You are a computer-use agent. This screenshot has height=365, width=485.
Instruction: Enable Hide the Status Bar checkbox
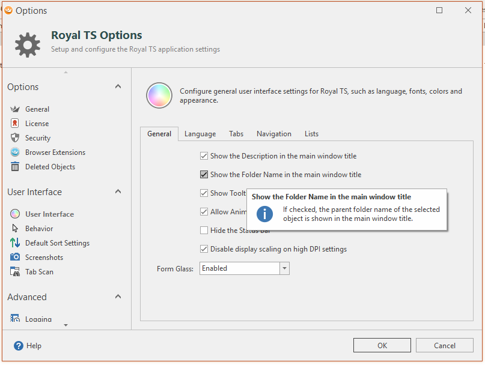coord(204,231)
